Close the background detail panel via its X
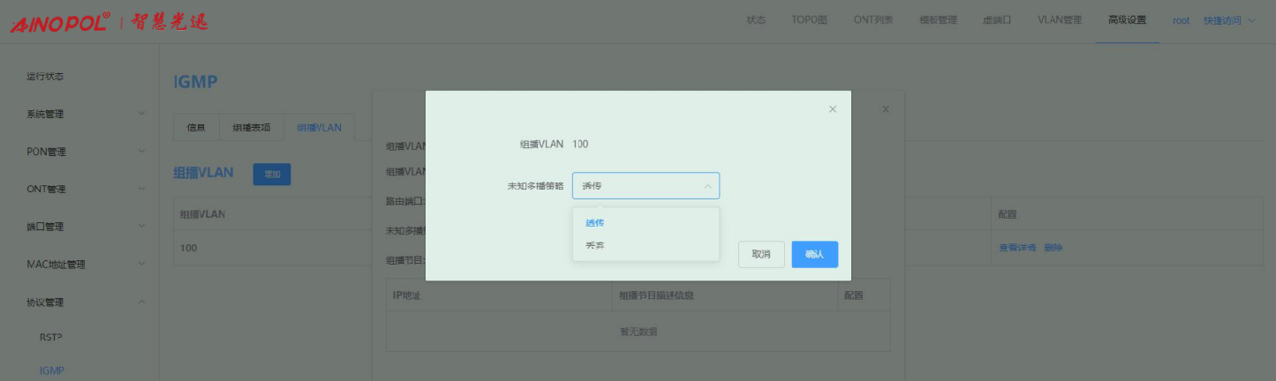The width and height of the screenshot is (1276, 381). click(886, 109)
